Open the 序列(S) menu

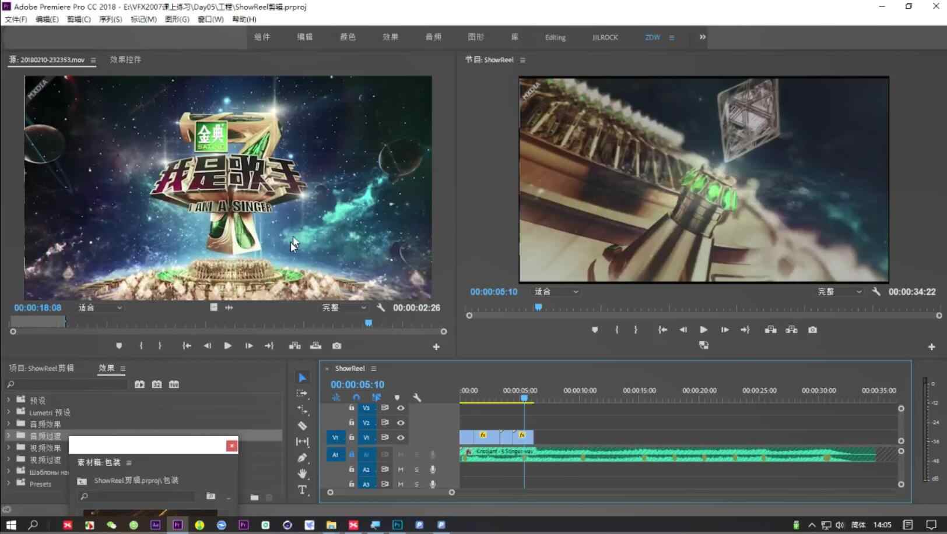110,19
